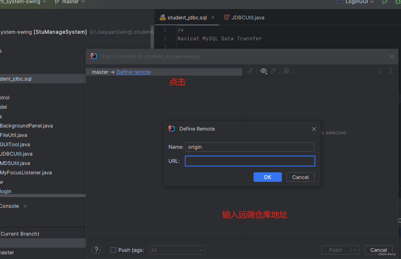Click the project panel vertical scrollbar
The width and height of the screenshot is (401, 259).
click(x=152, y=37)
